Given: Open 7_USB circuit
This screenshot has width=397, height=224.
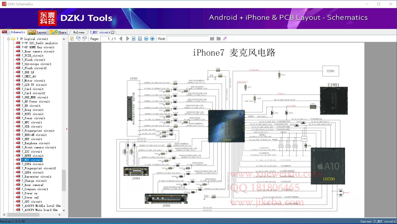Looking at the screenshot, I should tap(32, 126).
